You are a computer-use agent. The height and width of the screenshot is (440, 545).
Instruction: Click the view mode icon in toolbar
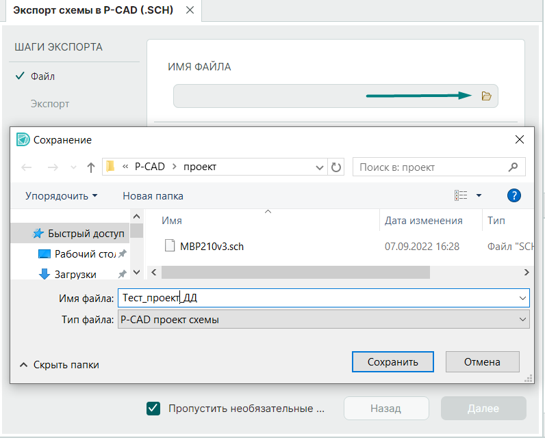[x=461, y=195]
